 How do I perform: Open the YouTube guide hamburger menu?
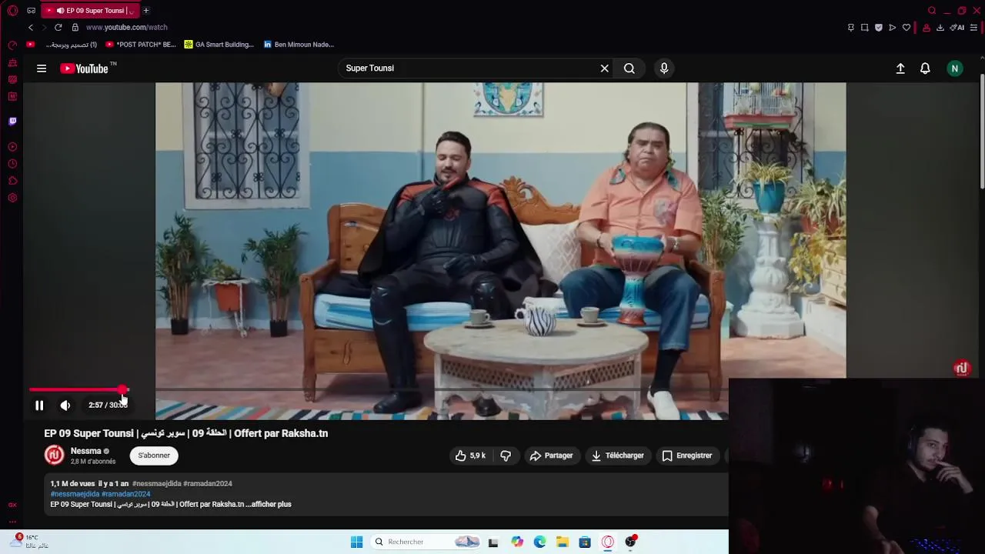[x=42, y=68]
